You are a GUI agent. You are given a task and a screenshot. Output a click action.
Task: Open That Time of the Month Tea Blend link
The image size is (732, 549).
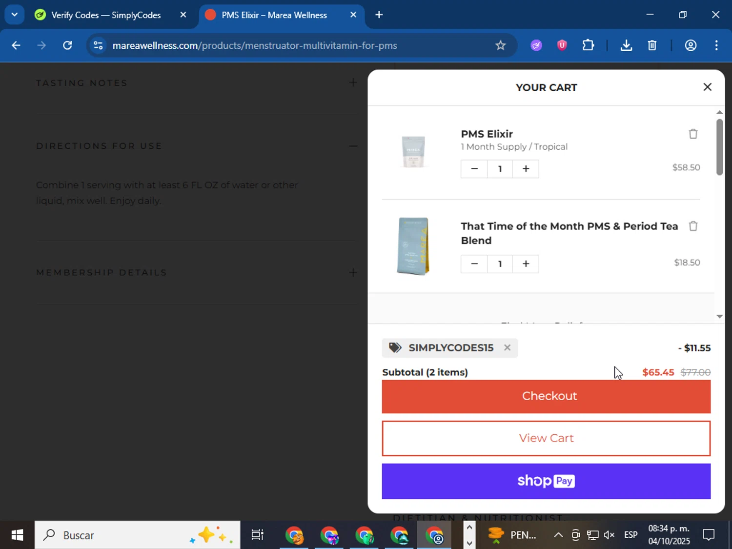point(569,233)
